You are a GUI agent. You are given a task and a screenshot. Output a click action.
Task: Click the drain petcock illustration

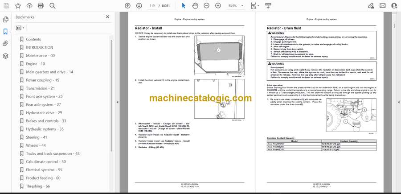[219, 99]
